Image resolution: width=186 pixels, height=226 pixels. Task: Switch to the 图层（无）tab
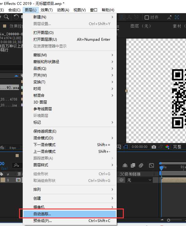(x=141, y=26)
